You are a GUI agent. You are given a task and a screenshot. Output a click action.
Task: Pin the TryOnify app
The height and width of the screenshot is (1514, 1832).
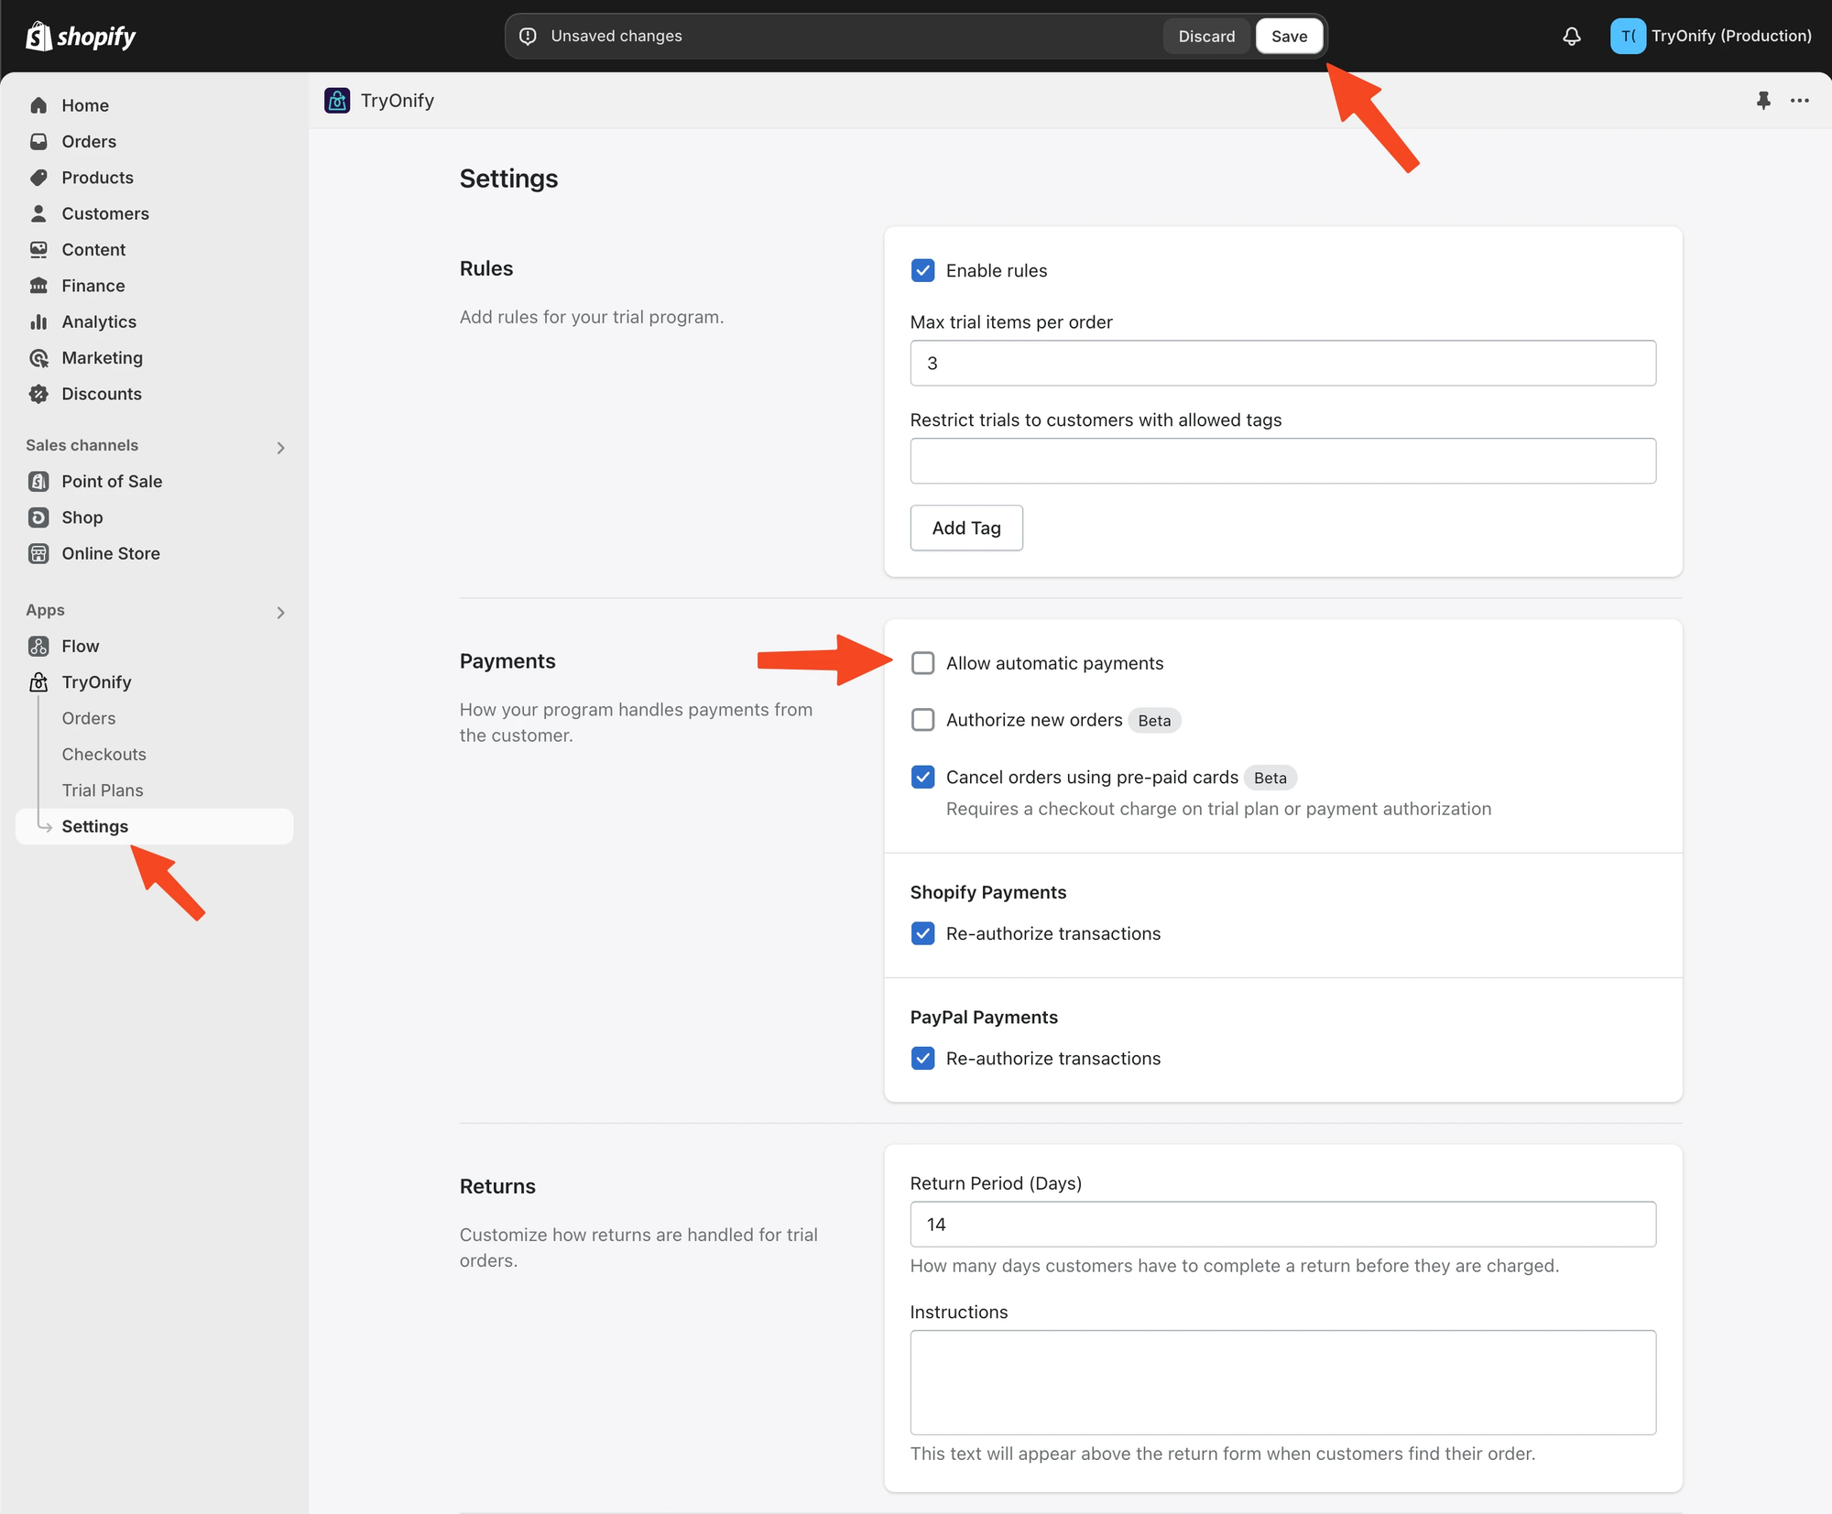click(1763, 101)
